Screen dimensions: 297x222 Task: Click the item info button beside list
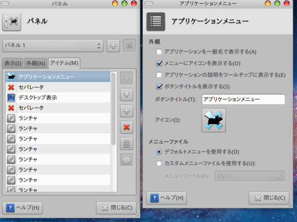(127, 160)
